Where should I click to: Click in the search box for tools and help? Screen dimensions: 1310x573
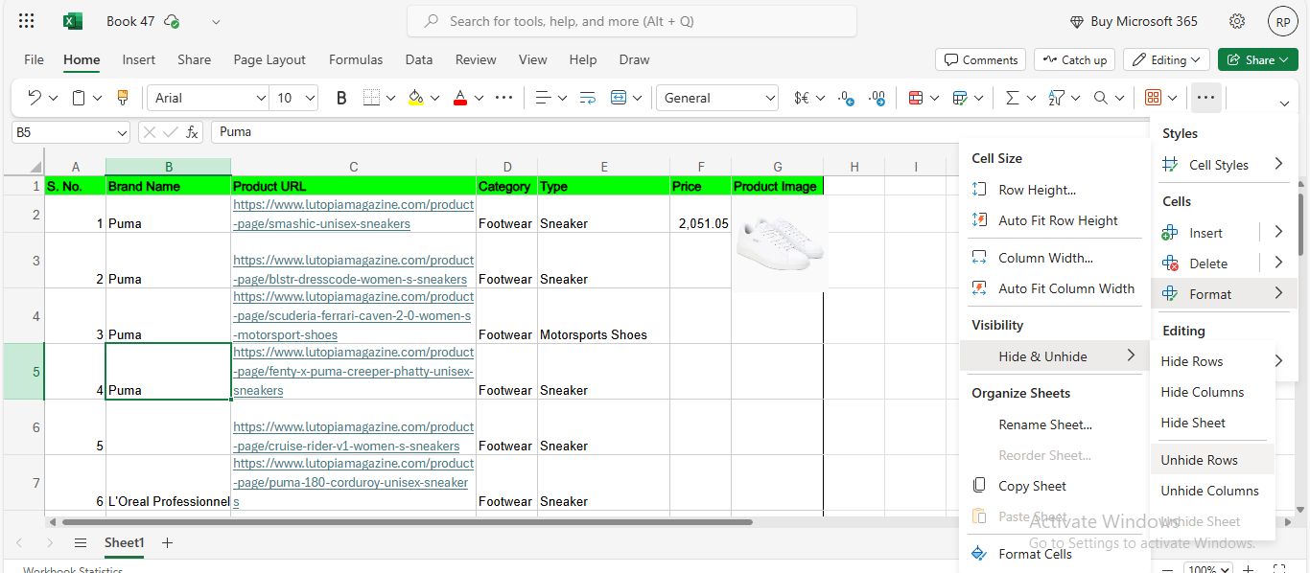[x=631, y=21]
